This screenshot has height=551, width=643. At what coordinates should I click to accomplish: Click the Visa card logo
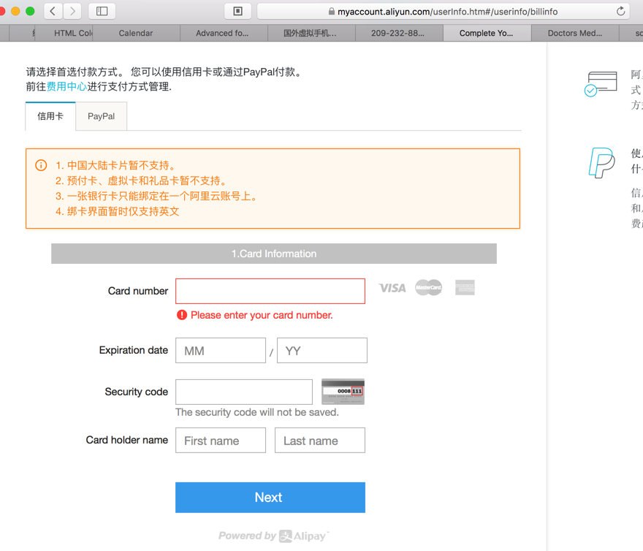point(392,288)
